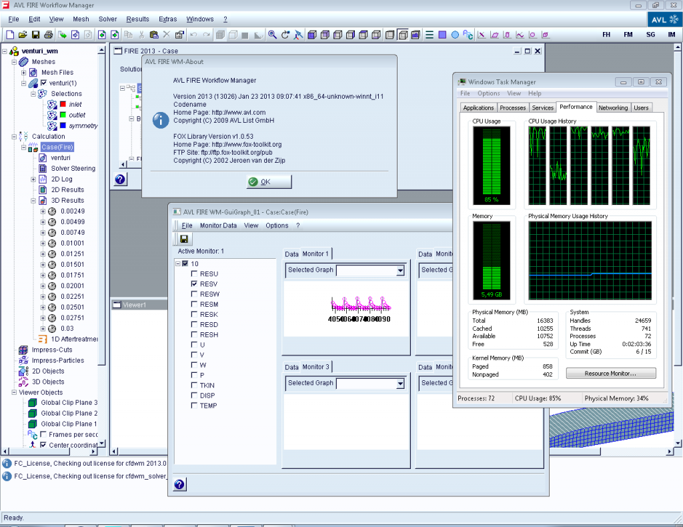Click the Open folder toolbar icon
Screen dimensions: 683x527
[23, 35]
